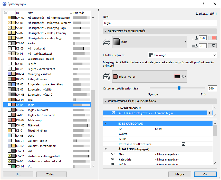Select the Üveg material row
This screenshot has width=221, height=180.
coord(47,136)
